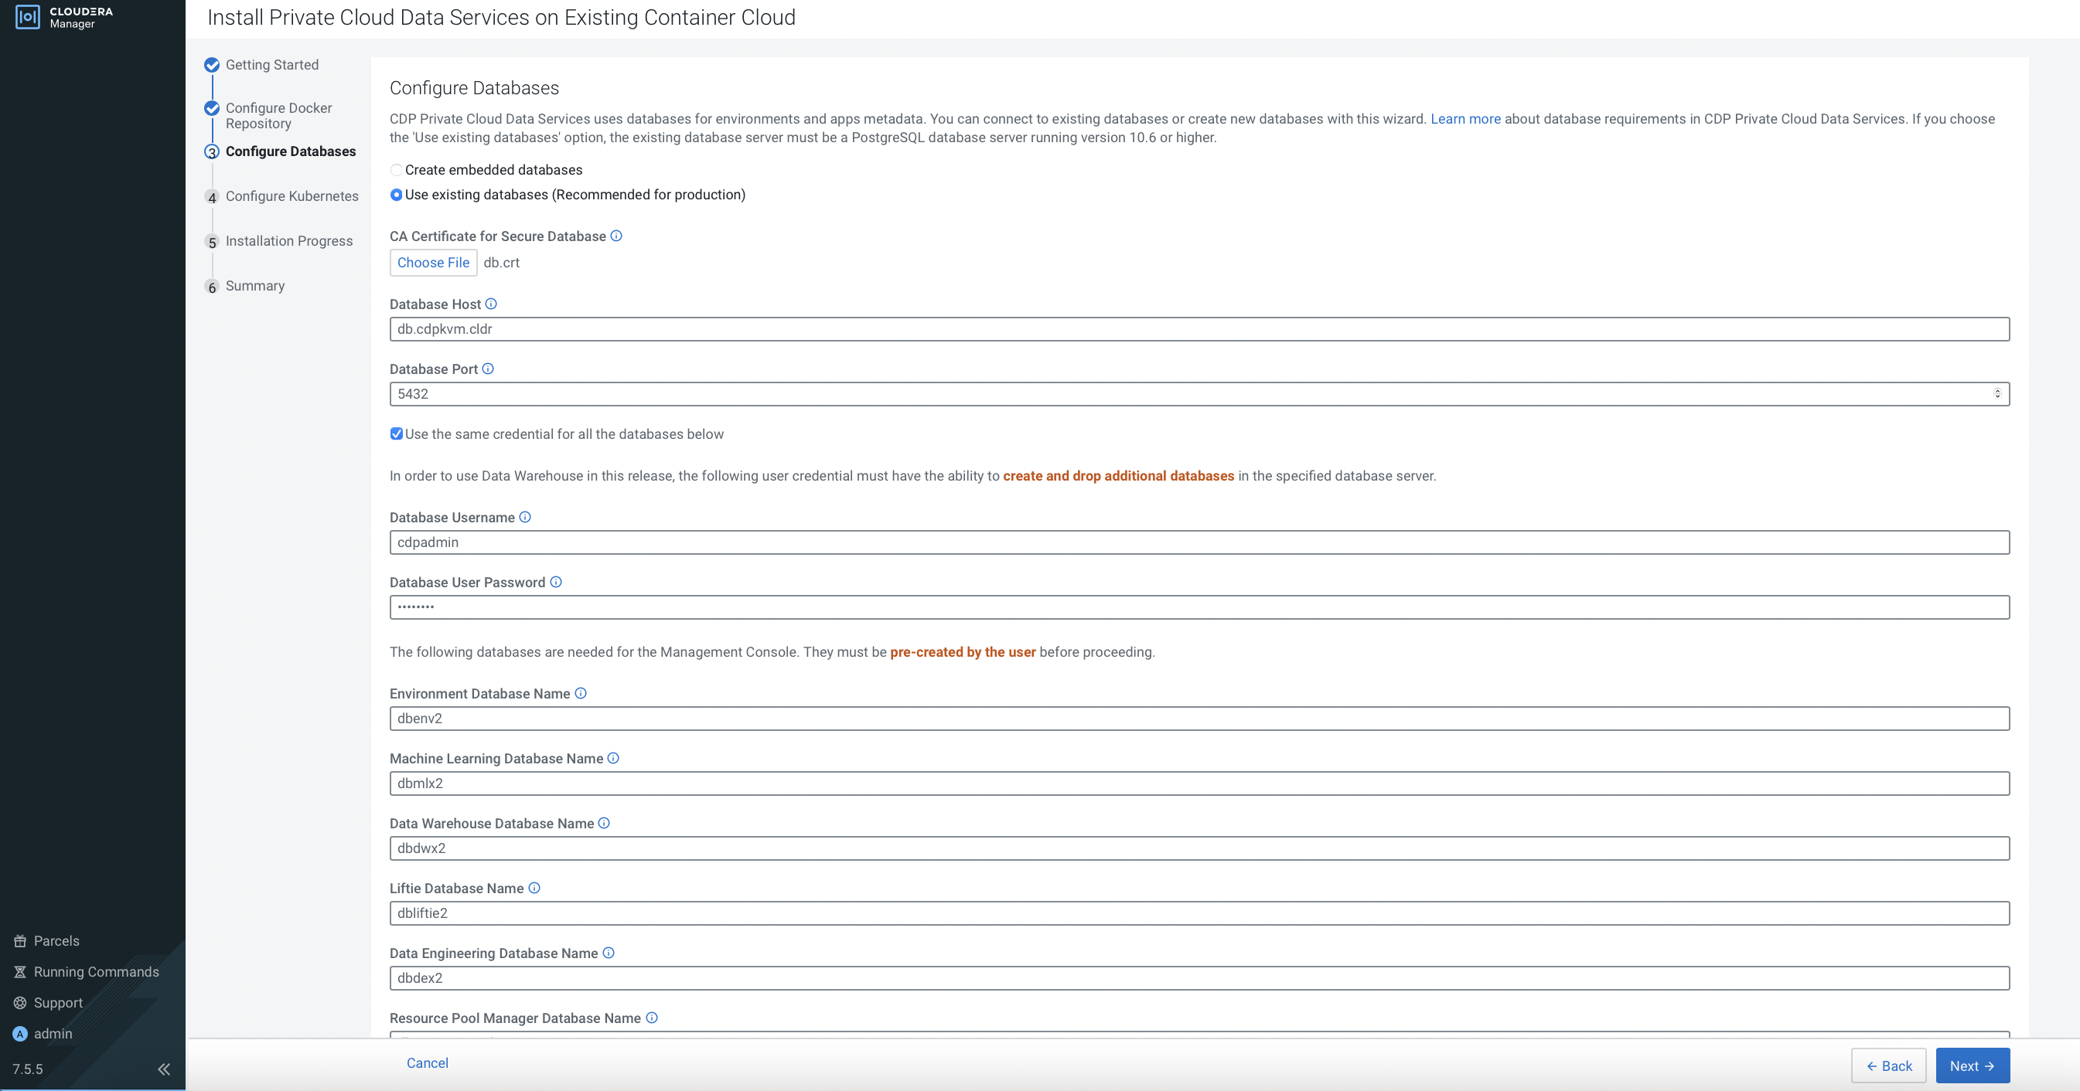The image size is (2080, 1091).
Task: Uncheck Use the same credential checkbox
Action: 397,433
